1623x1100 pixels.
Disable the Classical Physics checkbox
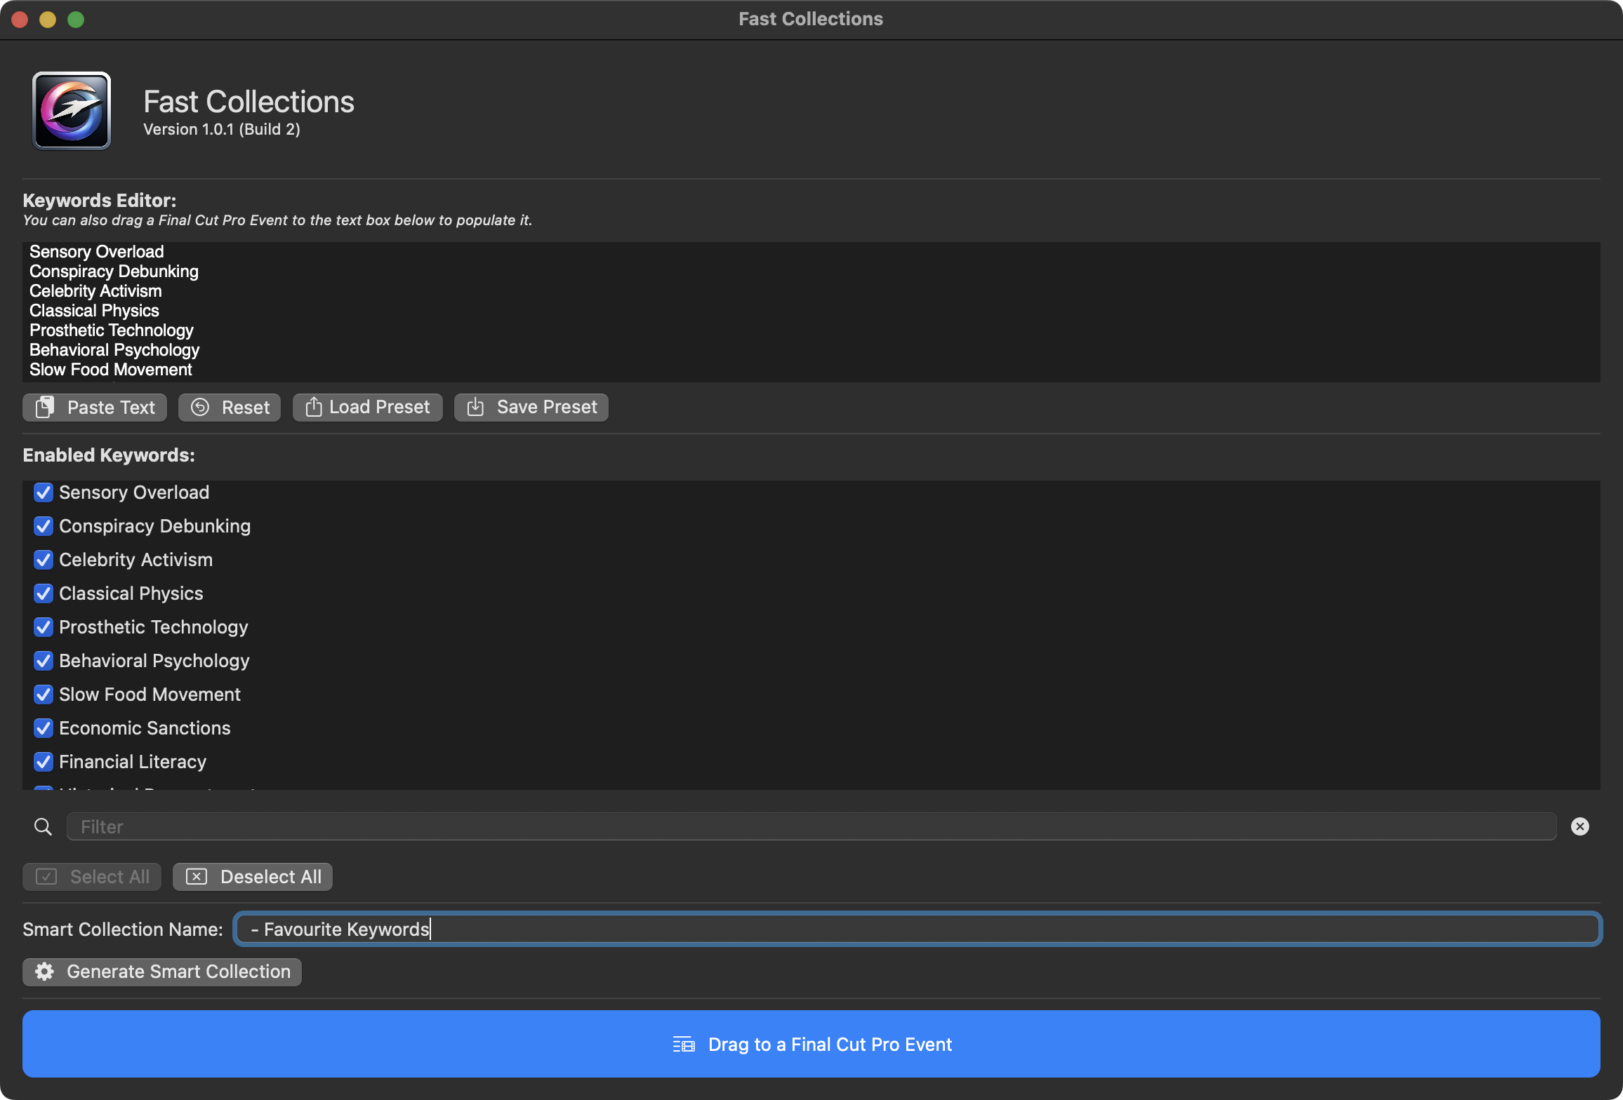(x=44, y=593)
